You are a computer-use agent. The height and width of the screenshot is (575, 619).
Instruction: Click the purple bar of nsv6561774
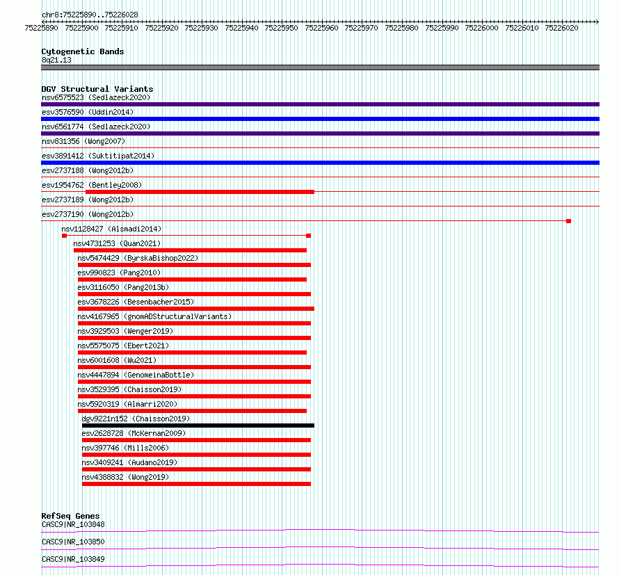click(320, 133)
